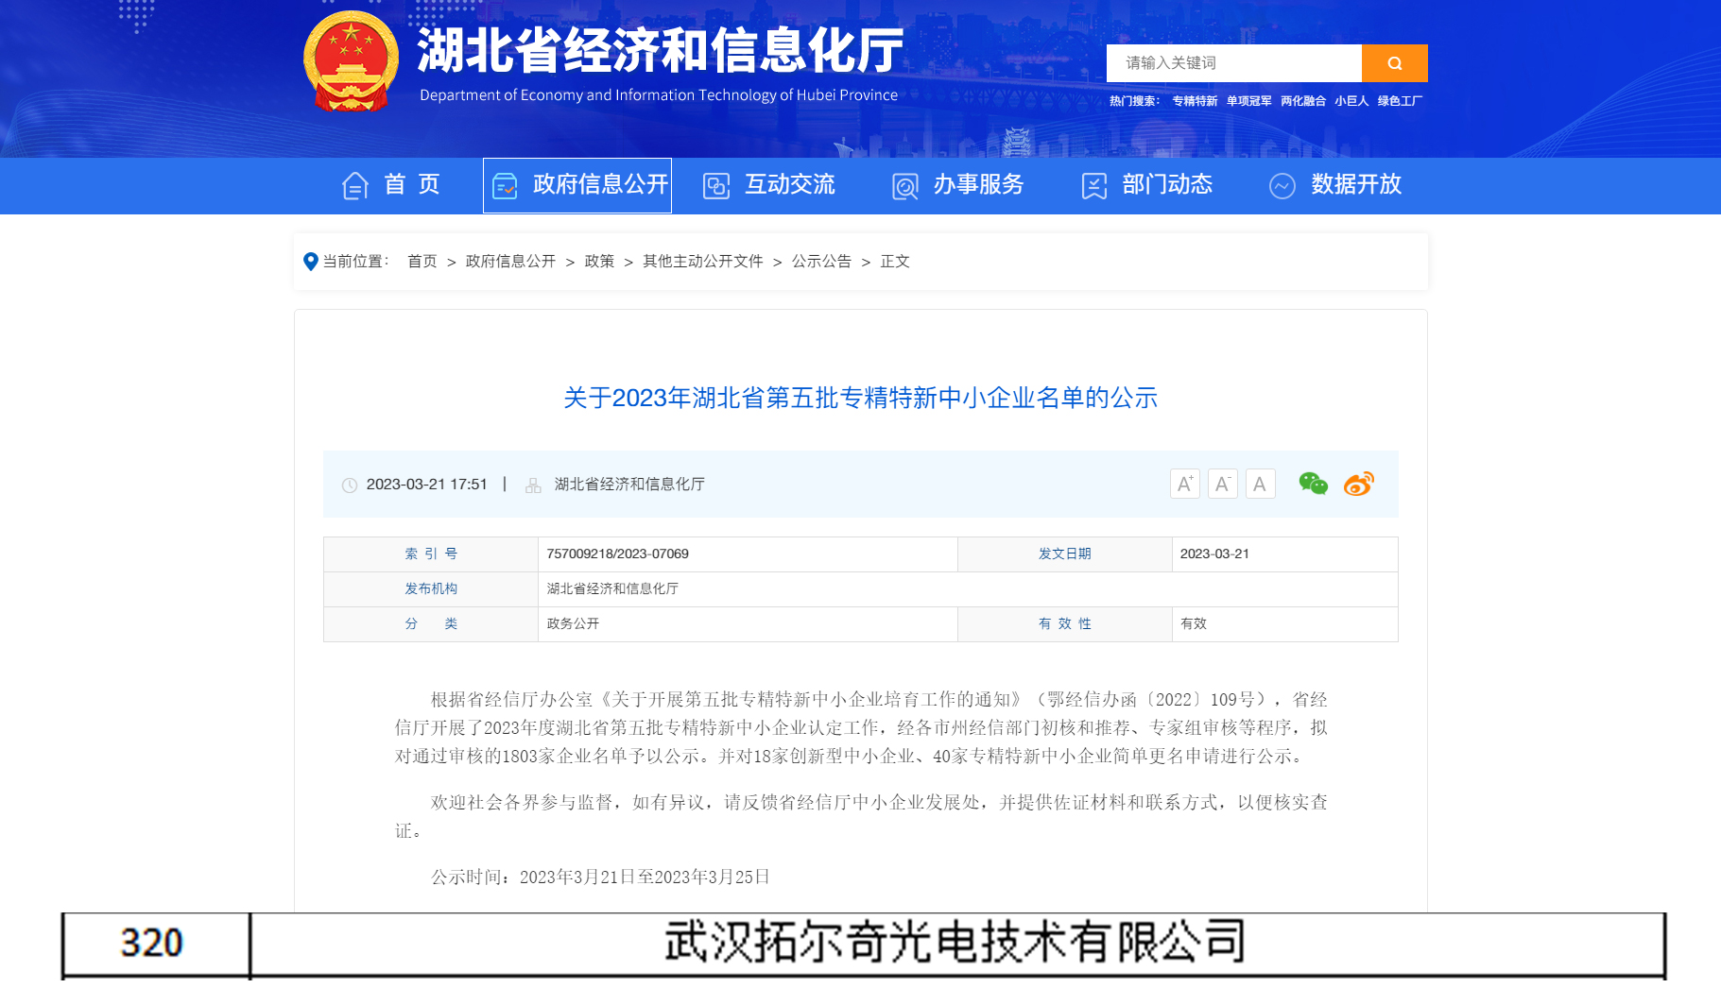The width and height of the screenshot is (1721, 988).
Task: Click the 热门搜索 label
Action: click(x=1134, y=101)
